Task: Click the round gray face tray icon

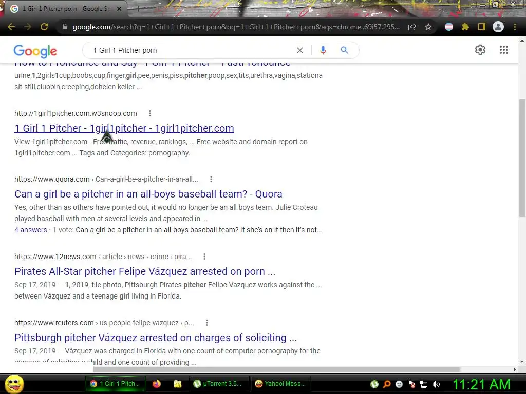Action: click(399, 384)
